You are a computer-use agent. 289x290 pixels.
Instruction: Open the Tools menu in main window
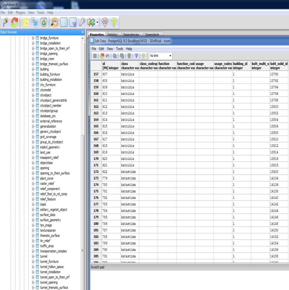41,12
